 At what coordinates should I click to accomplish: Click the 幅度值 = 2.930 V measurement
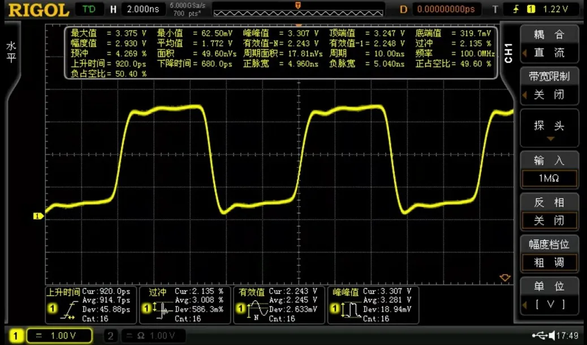tap(109, 44)
